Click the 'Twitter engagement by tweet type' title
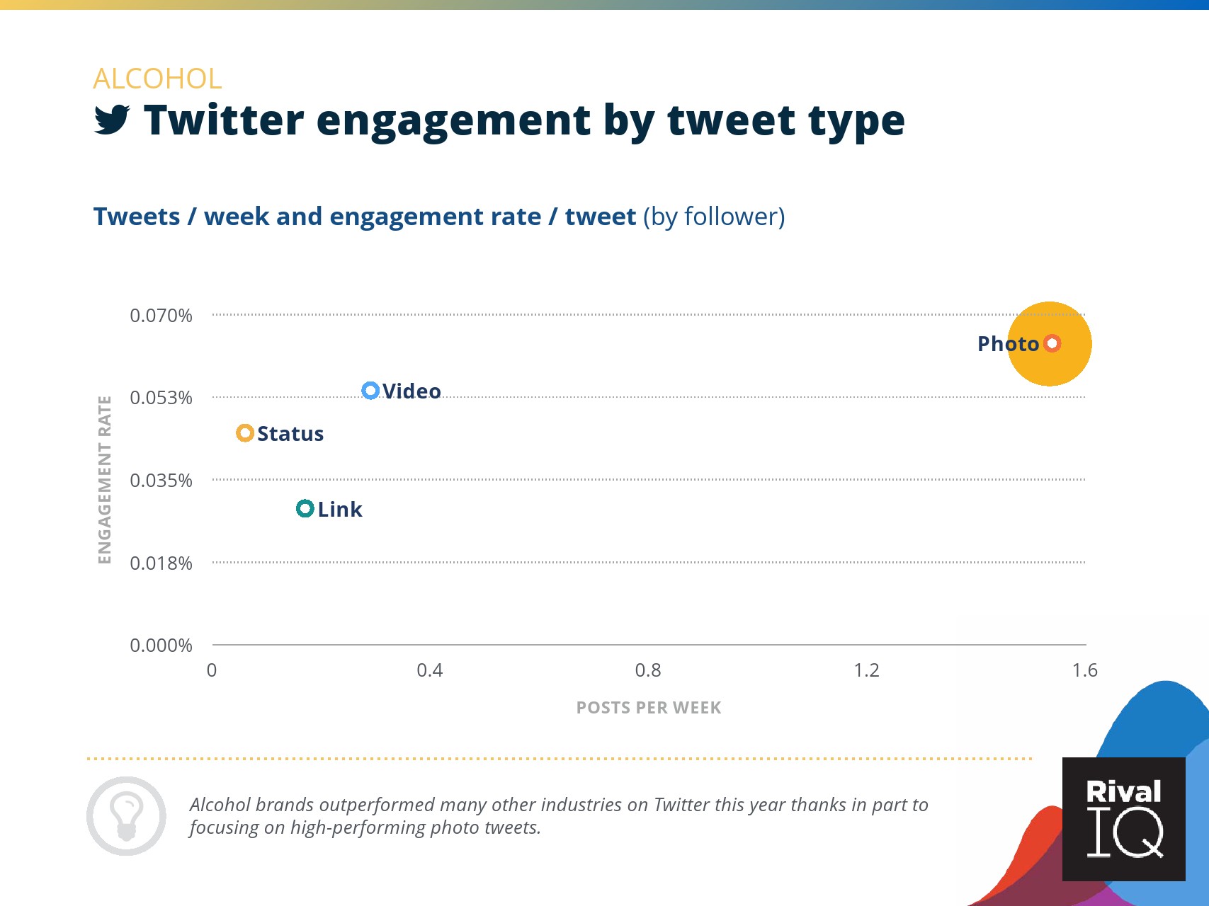 pyautogui.click(x=524, y=120)
